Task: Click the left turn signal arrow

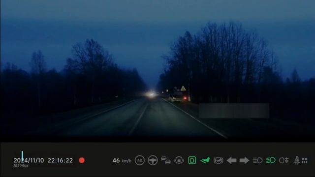Action: click(231, 160)
